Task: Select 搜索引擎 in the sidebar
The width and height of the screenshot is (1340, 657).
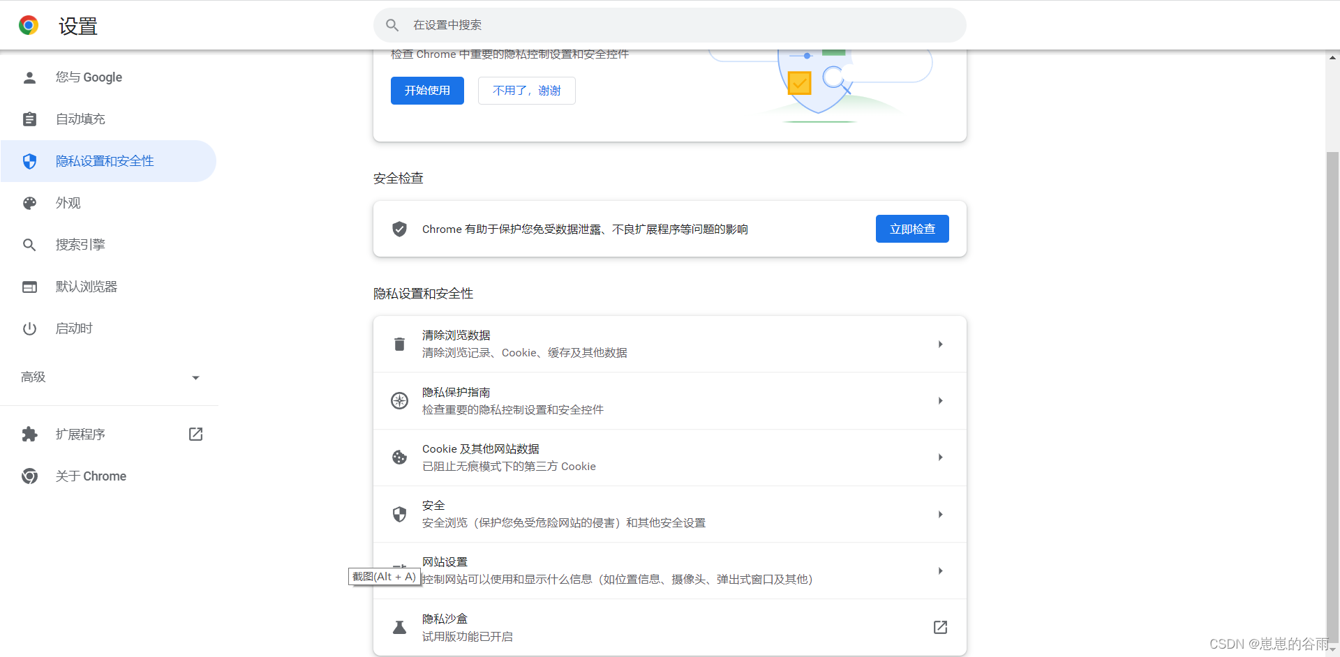Action: click(x=109, y=245)
